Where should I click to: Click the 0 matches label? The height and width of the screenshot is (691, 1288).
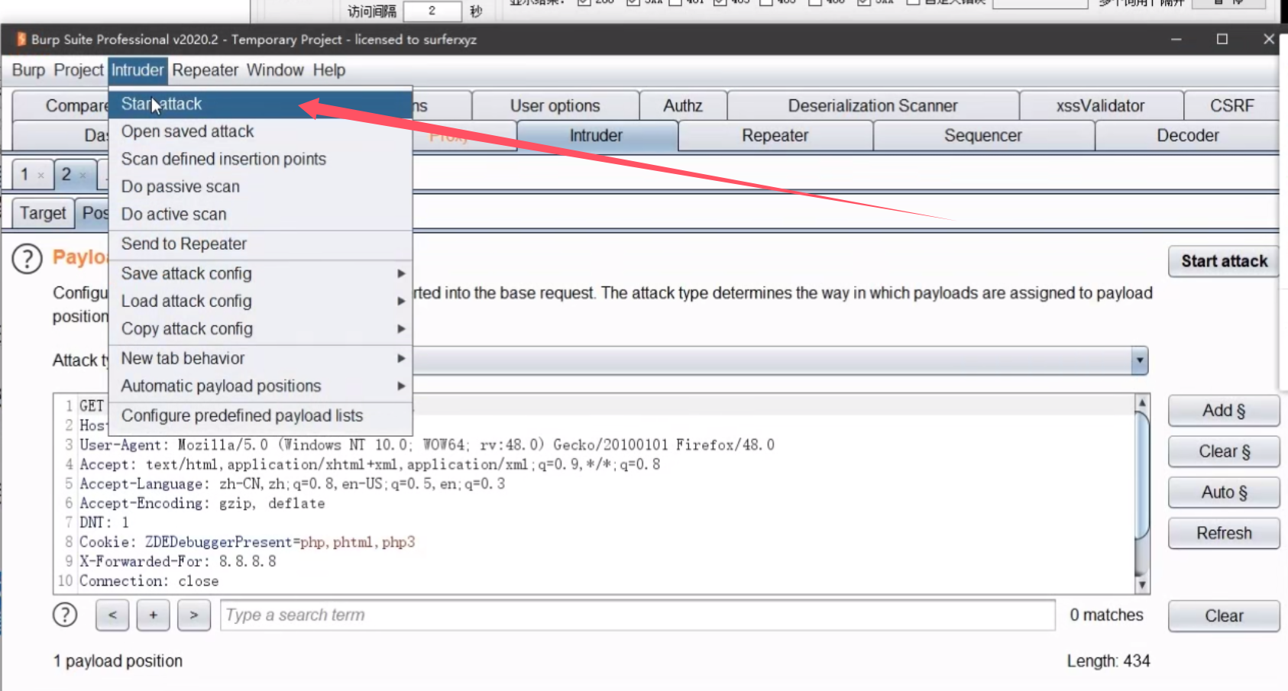click(x=1106, y=615)
